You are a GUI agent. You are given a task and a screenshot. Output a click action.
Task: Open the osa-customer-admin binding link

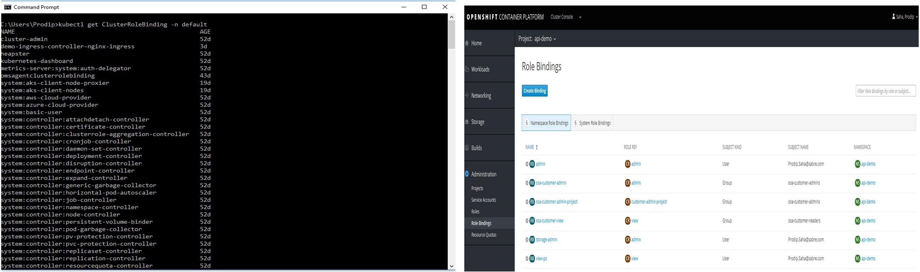click(x=551, y=183)
